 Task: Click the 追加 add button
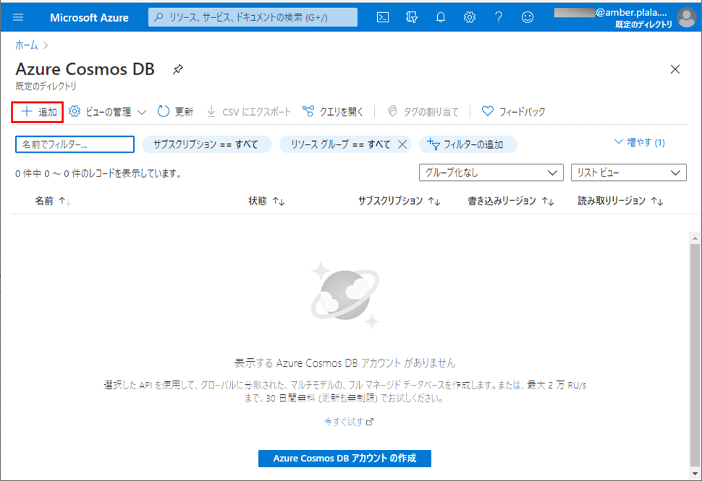click(38, 112)
